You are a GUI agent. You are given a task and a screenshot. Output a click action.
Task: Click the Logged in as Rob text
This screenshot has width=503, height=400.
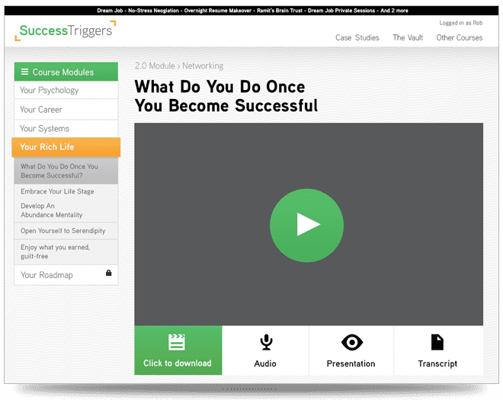pos(460,23)
